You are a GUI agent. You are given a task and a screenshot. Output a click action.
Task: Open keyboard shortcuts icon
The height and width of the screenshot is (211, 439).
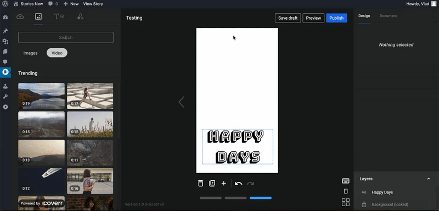click(346, 181)
